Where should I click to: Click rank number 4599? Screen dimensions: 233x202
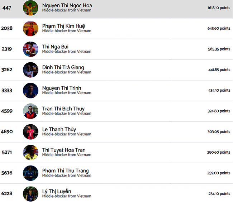7,111
